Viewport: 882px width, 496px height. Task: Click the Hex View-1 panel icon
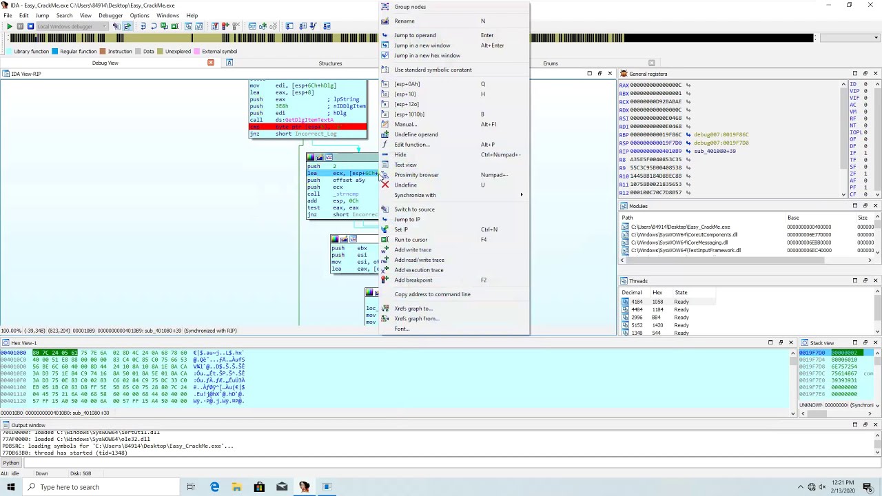(x=6, y=343)
